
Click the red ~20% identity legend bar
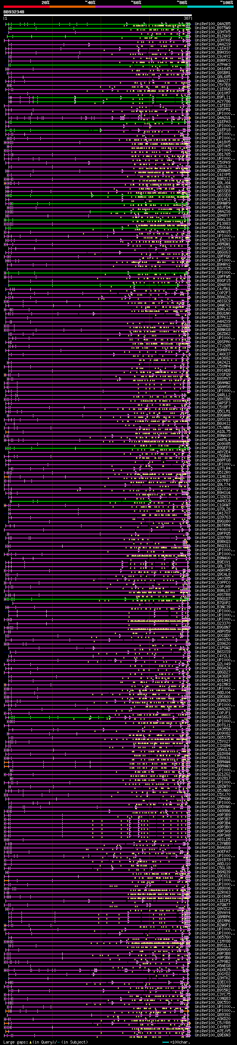click(x=26, y=7)
